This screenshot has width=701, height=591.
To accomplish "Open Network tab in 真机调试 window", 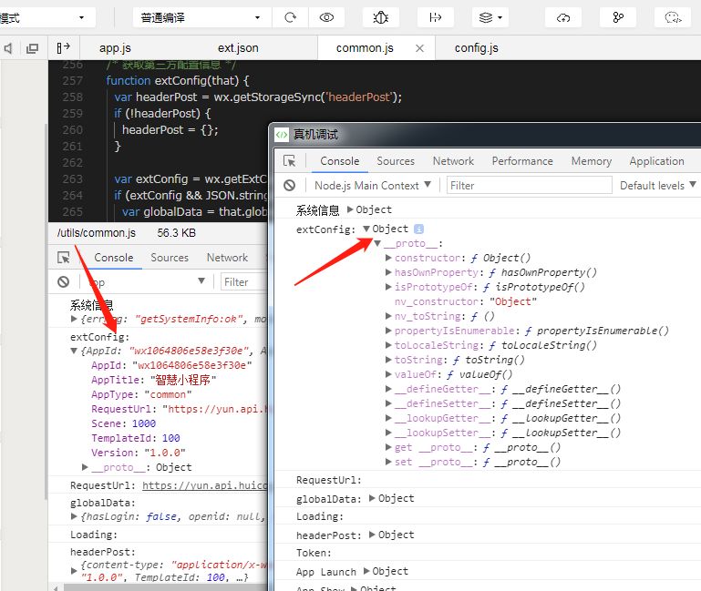I will [x=453, y=161].
